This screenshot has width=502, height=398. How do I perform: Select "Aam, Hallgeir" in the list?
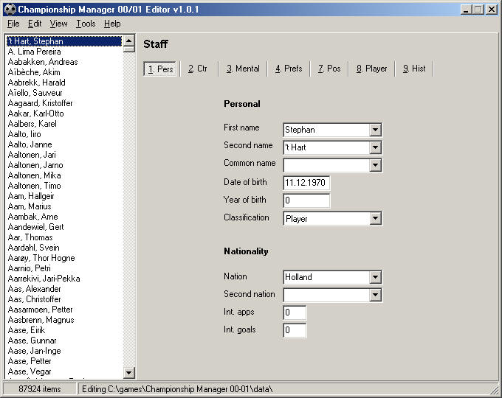coord(64,196)
